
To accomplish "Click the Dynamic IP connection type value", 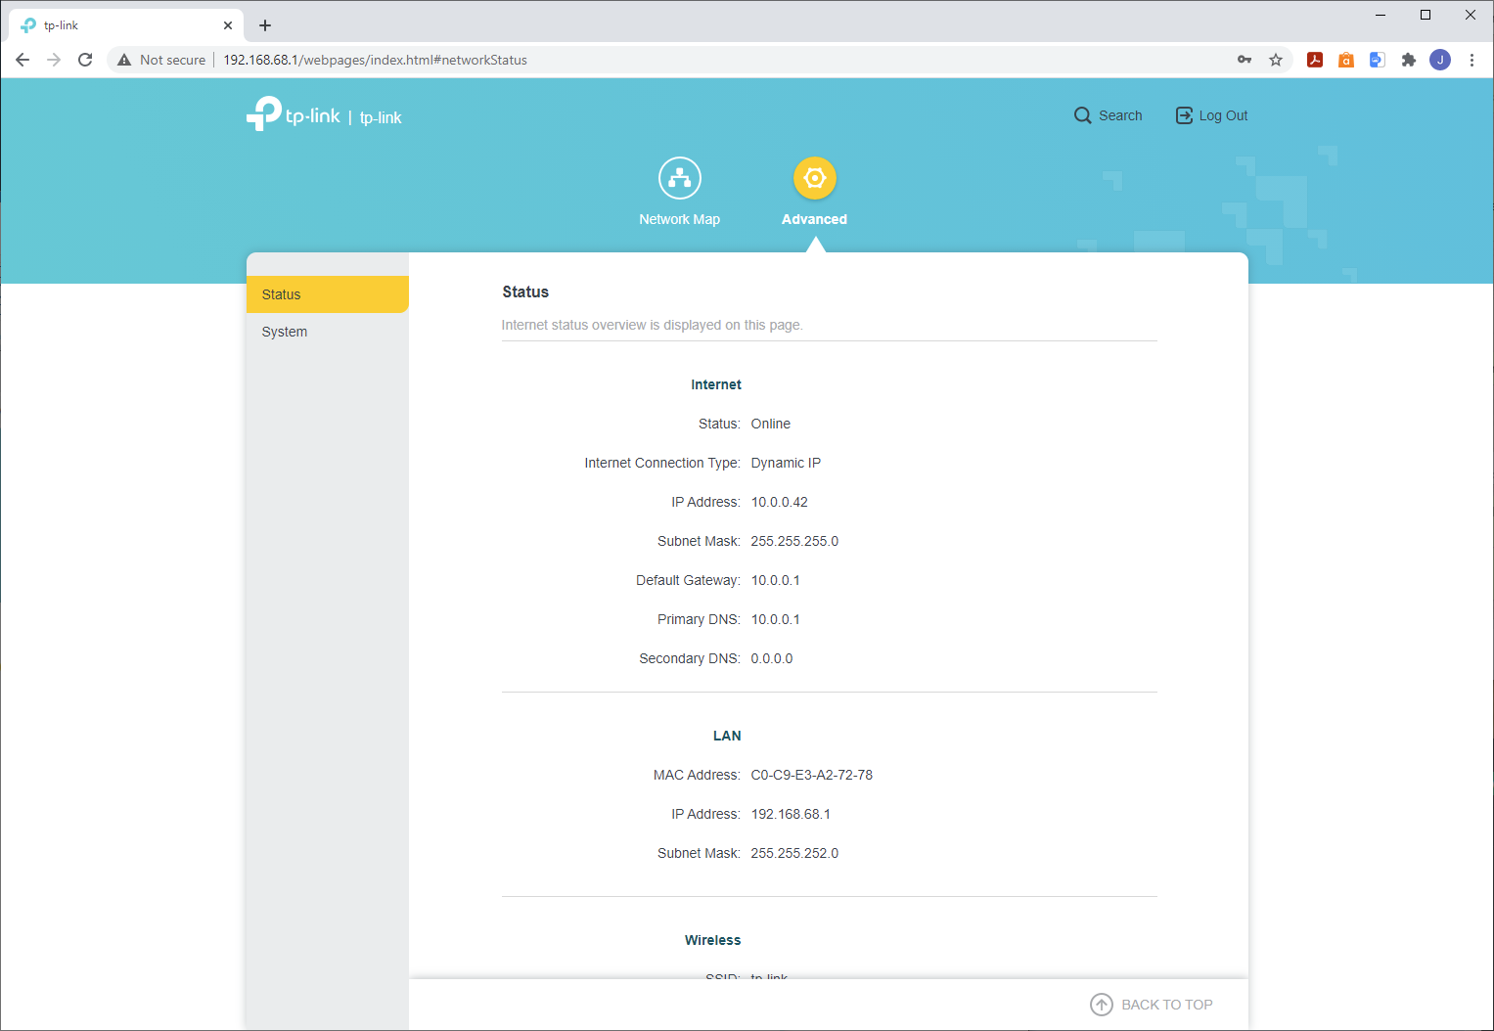I will (x=786, y=463).
